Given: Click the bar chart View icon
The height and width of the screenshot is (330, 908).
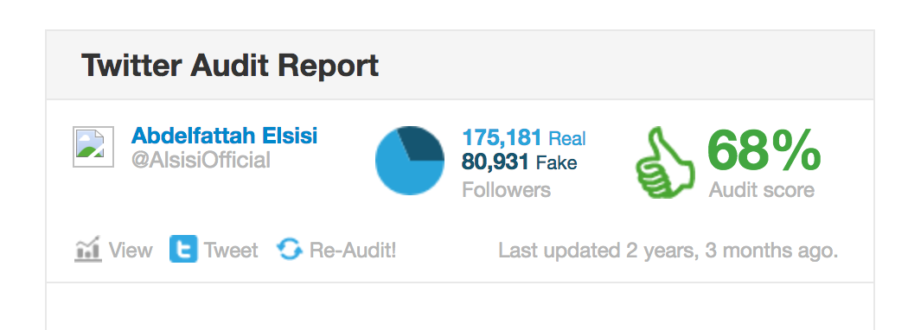Looking at the screenshot, I should point(88,250).
